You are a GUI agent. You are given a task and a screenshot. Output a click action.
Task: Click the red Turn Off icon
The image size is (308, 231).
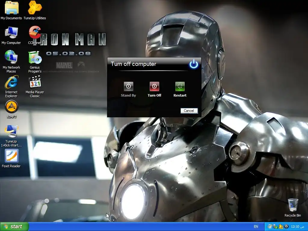(x=154, y=86)
